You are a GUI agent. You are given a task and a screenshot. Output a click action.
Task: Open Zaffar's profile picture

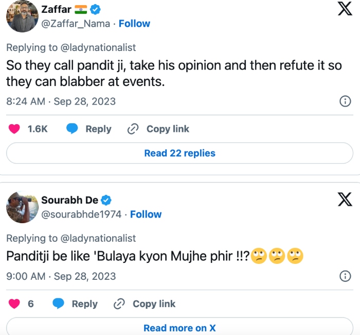22,15
